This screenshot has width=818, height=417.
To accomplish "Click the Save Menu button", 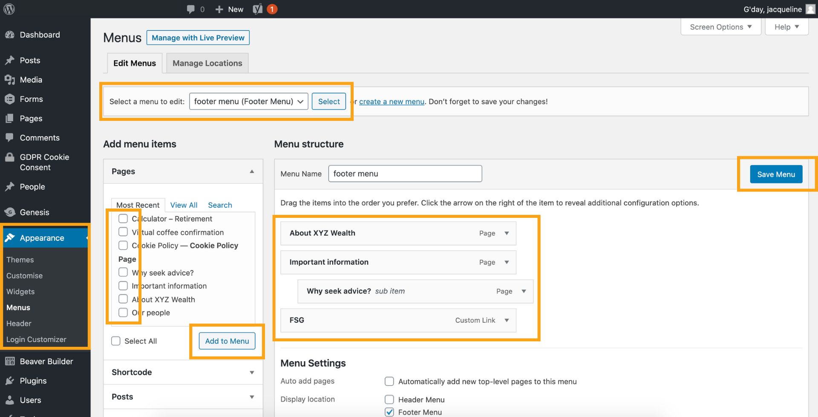I will point(776,174).
